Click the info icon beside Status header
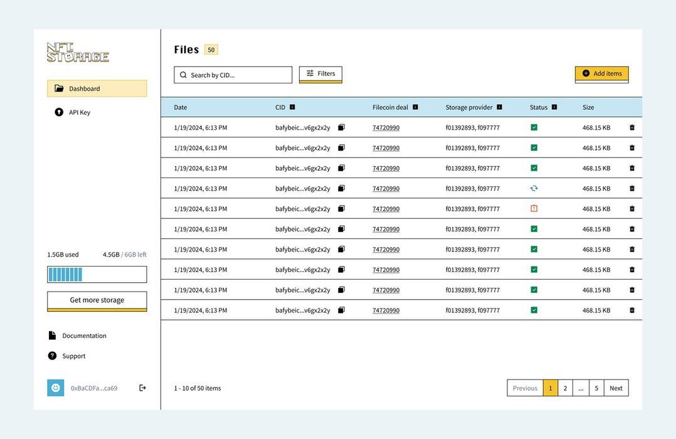 pos(554,107)
